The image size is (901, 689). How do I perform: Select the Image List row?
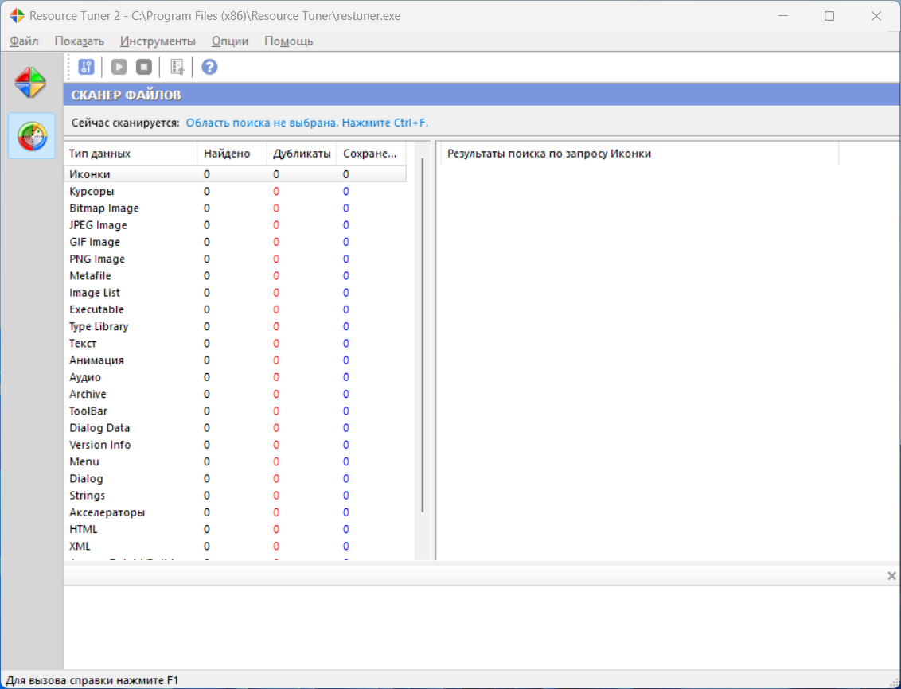(x=235, y=293)
